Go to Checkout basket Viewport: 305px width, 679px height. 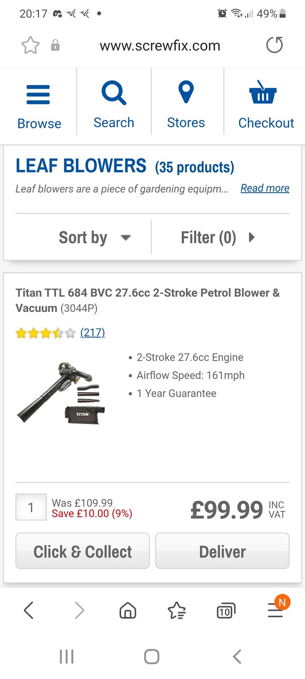tap(263, 93)
